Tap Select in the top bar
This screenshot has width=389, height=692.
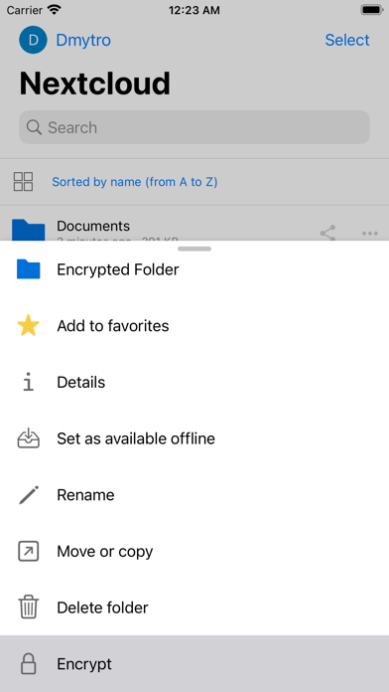[x=347, y=40]
